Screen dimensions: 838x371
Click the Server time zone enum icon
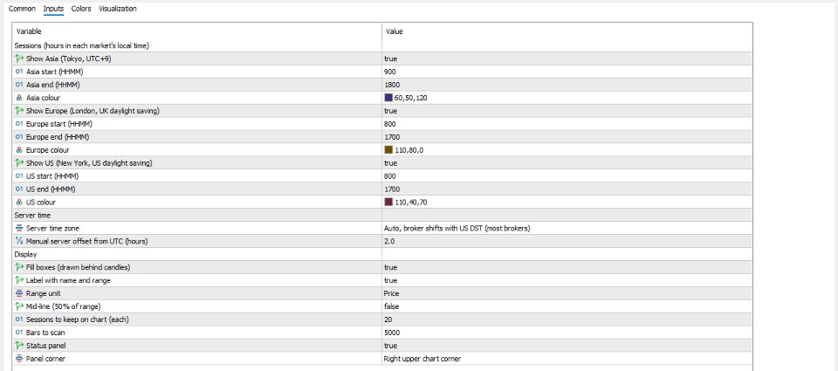click(x=20, y=228)
